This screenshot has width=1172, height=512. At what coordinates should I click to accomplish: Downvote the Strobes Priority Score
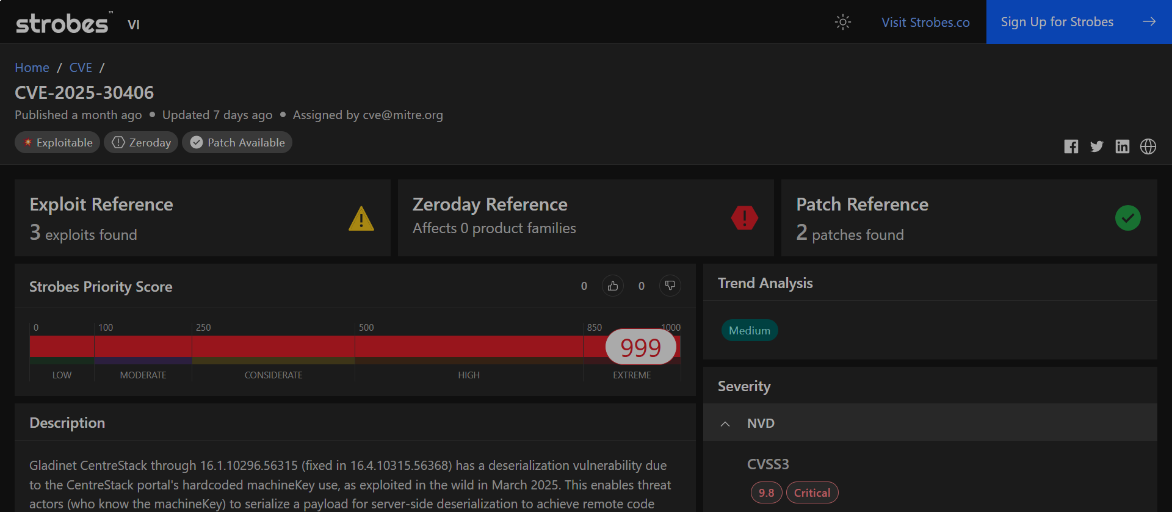click(x=670, y=286)
